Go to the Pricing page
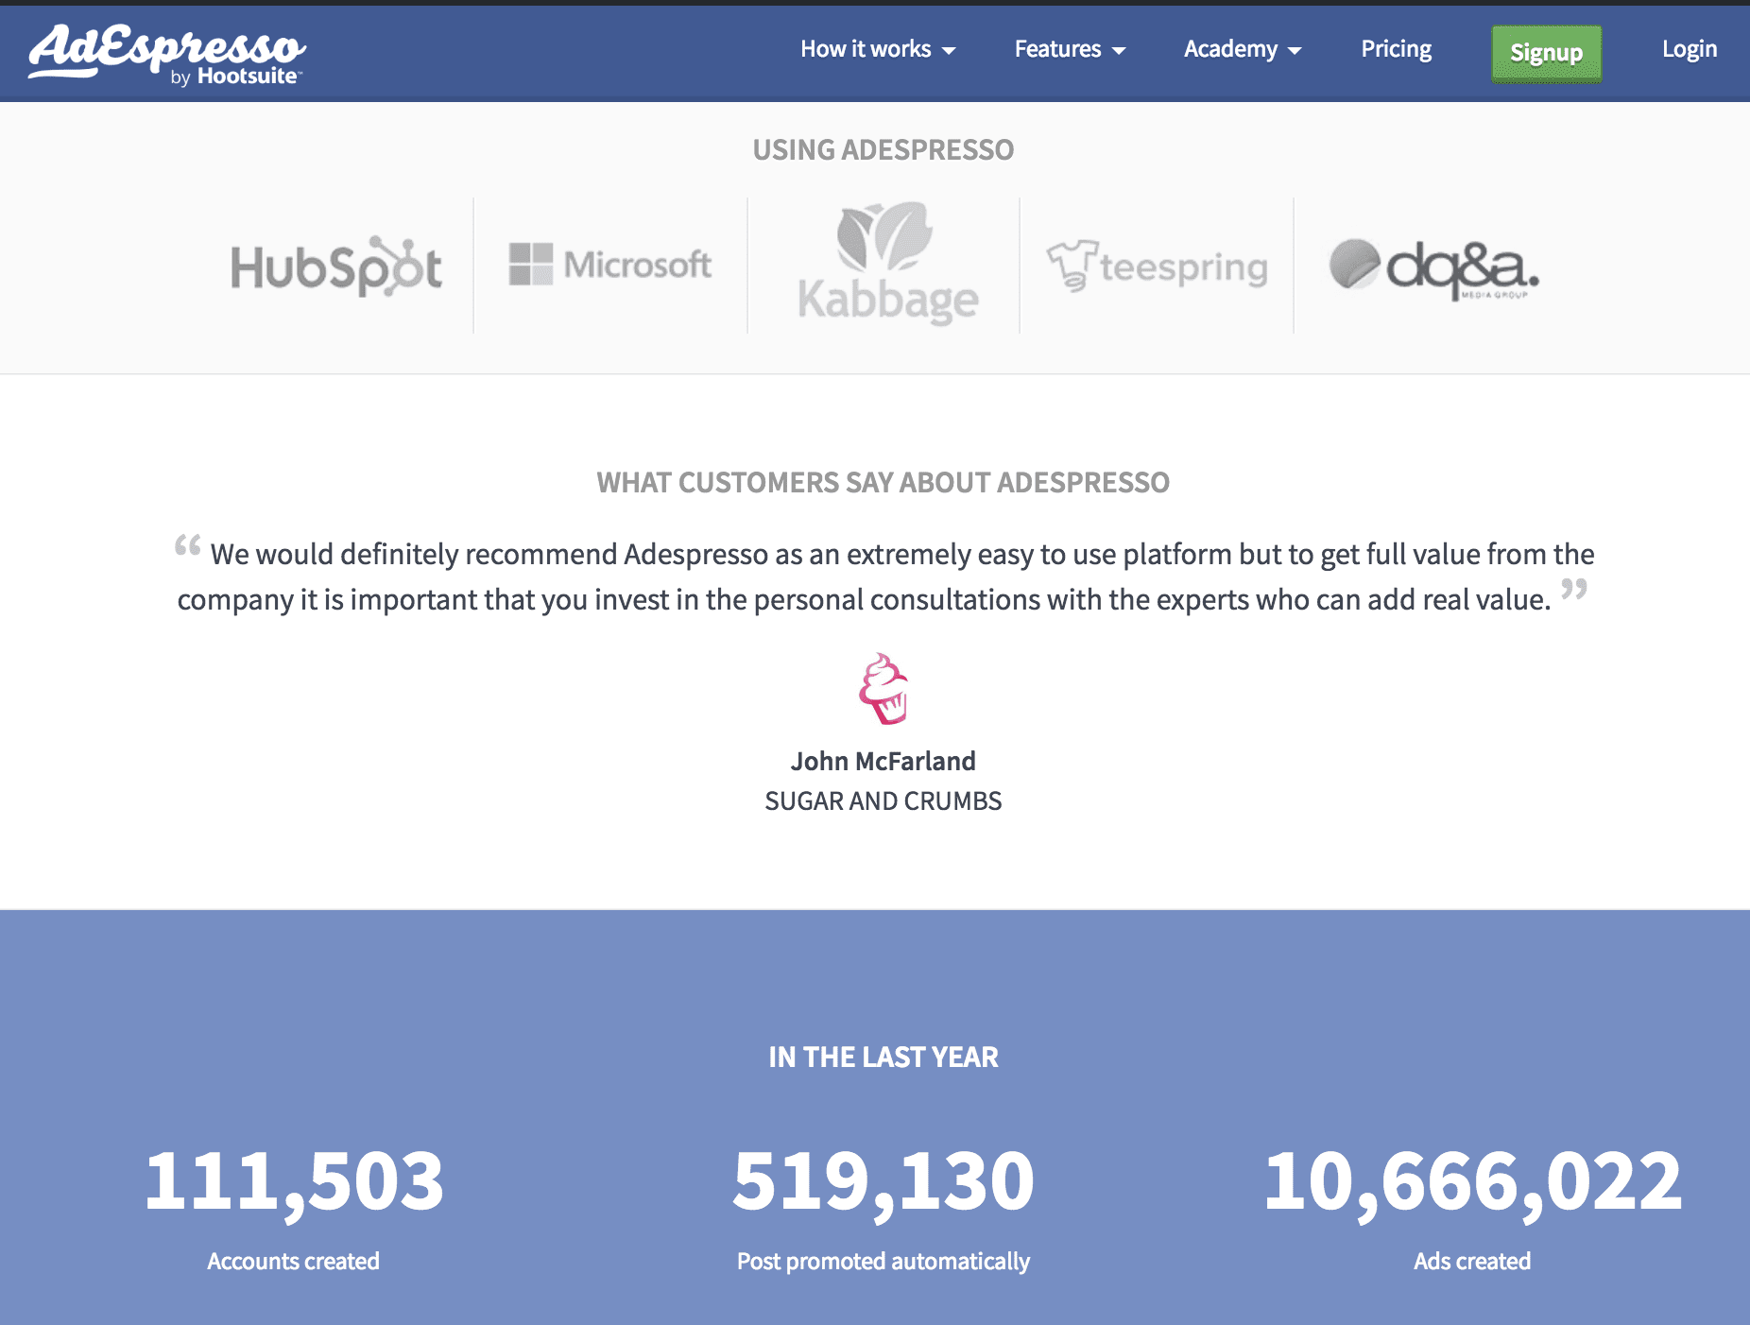 [1396, 49]
